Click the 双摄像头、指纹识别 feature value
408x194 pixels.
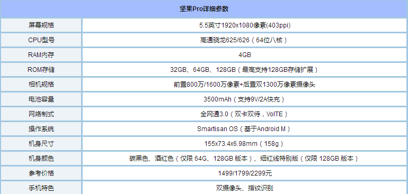click(x=245, y=188)
